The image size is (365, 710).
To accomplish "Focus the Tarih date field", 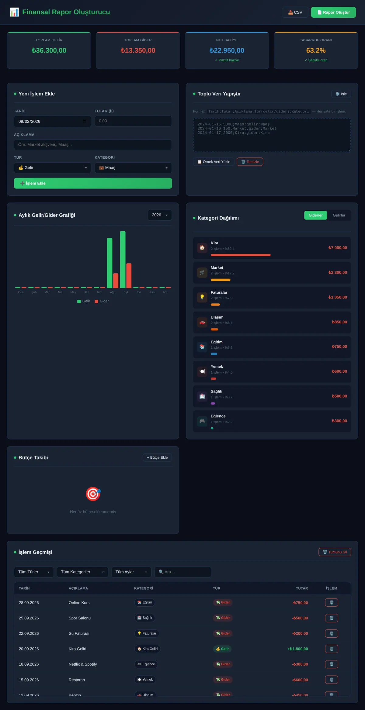I will [52, 121].
